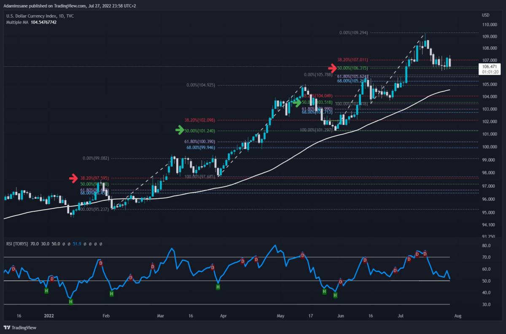Click the green H marker below April
This screenshot has width=506, height=334.
coord(218,287)
